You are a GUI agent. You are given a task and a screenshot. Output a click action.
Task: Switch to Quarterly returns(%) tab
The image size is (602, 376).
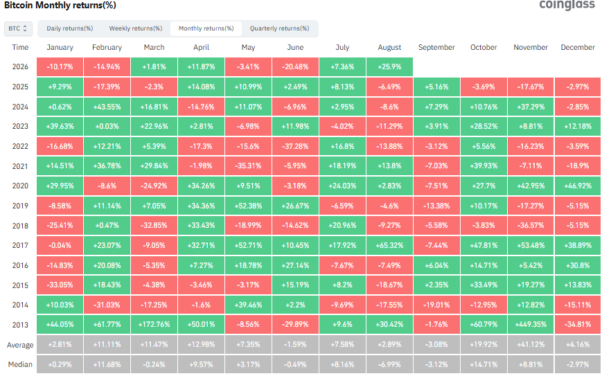click(x=279, y=28)
